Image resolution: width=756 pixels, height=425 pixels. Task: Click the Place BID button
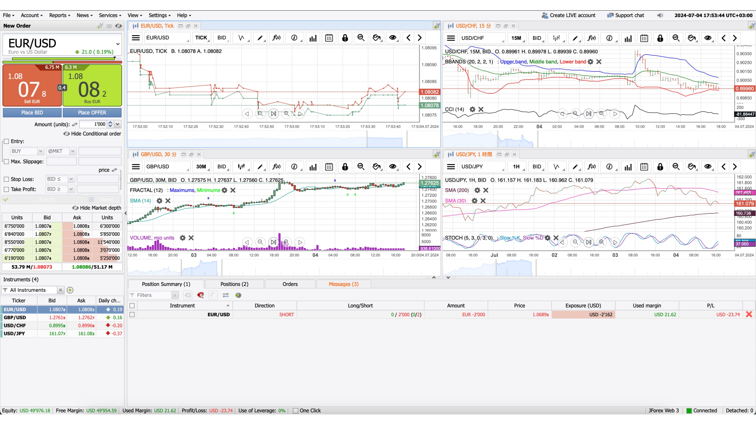point(32,113)
